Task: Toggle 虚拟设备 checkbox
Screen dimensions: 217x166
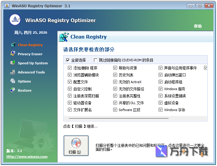Action: point(160,103)
